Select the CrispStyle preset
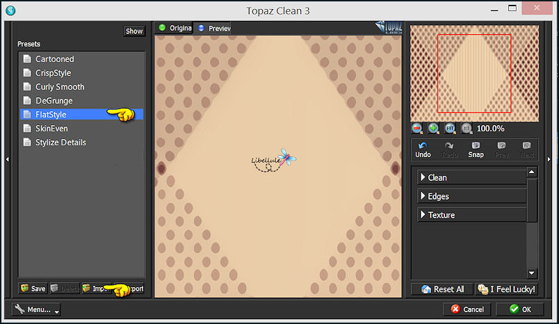The width and height of the screenshot is (559, 324). pyautogui.click(x=81, y=73)
